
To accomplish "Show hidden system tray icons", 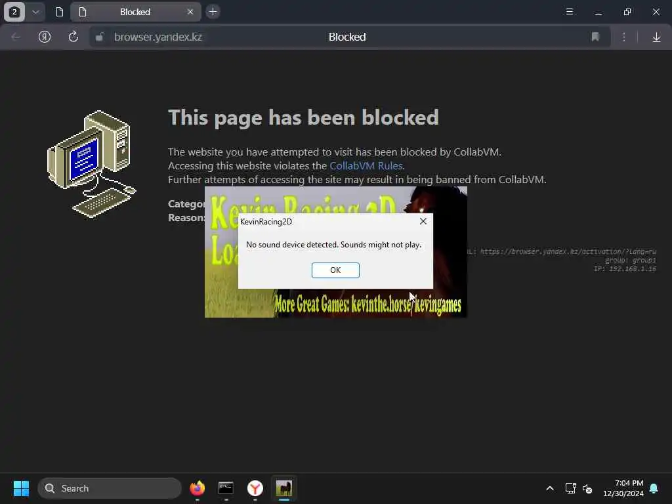I will (x=550, y=488).
